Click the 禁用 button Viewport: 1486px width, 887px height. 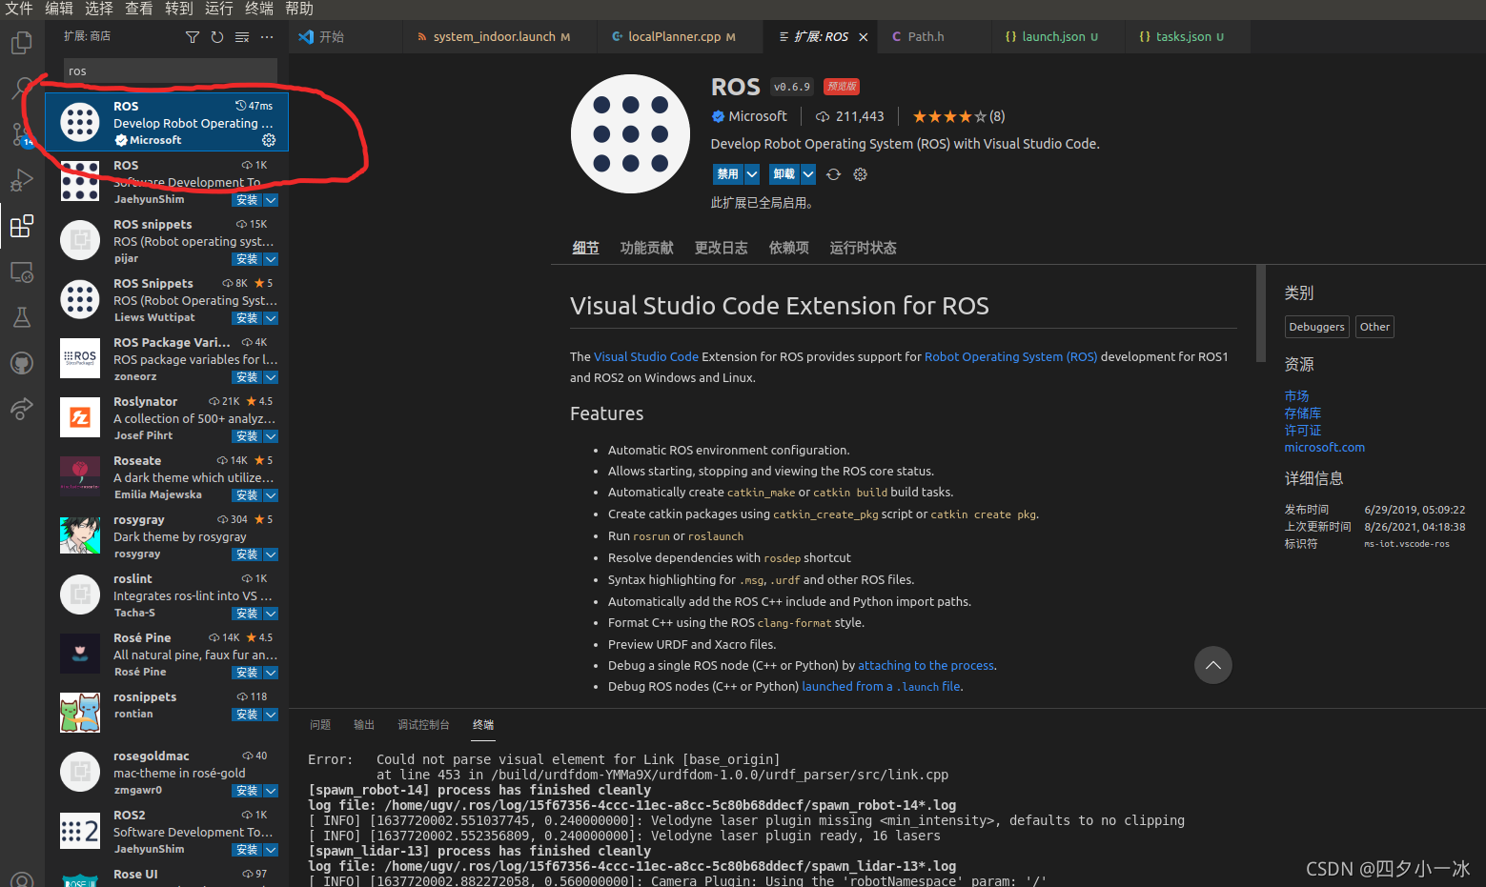tap(728, 174)
